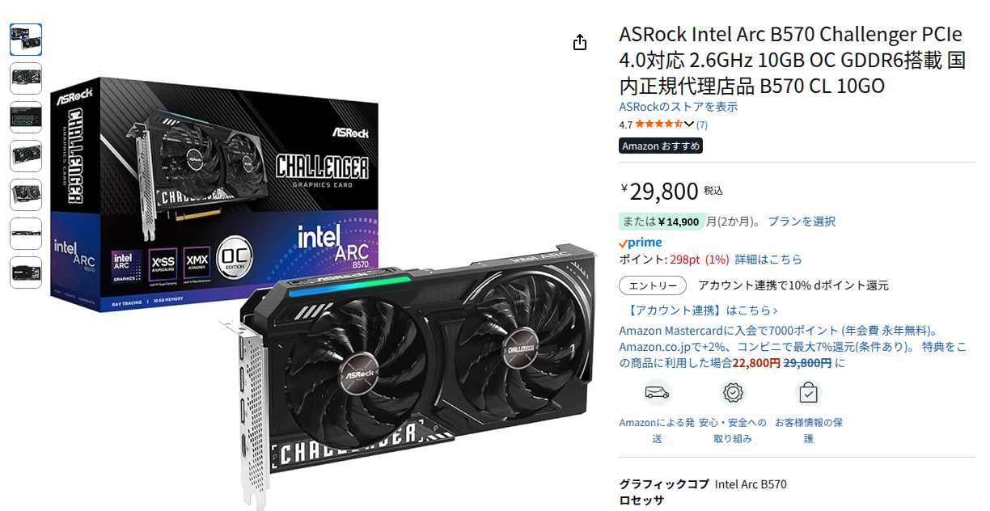Expand the rating dropdown chevron

(x=689, y=125)
